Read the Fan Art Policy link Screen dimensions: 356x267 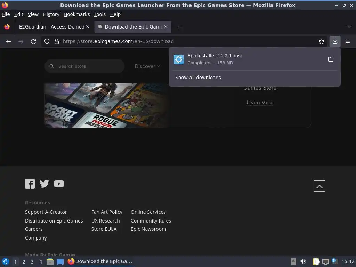[107, 212]
